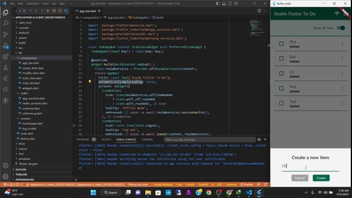Select the DEBUG CONSOLE tab
Image resolution: width=352 pixels, height=198 pixels.
(126, 139)
